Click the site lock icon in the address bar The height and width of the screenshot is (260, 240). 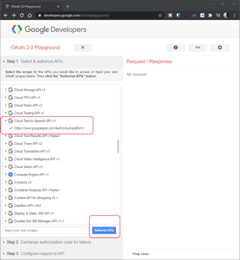pos(39,15)
